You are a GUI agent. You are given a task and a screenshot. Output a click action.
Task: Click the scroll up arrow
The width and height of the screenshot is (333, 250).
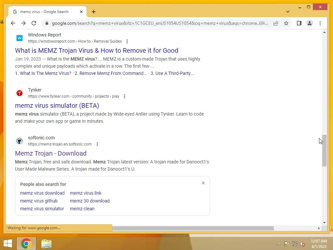tap(324, 32)
